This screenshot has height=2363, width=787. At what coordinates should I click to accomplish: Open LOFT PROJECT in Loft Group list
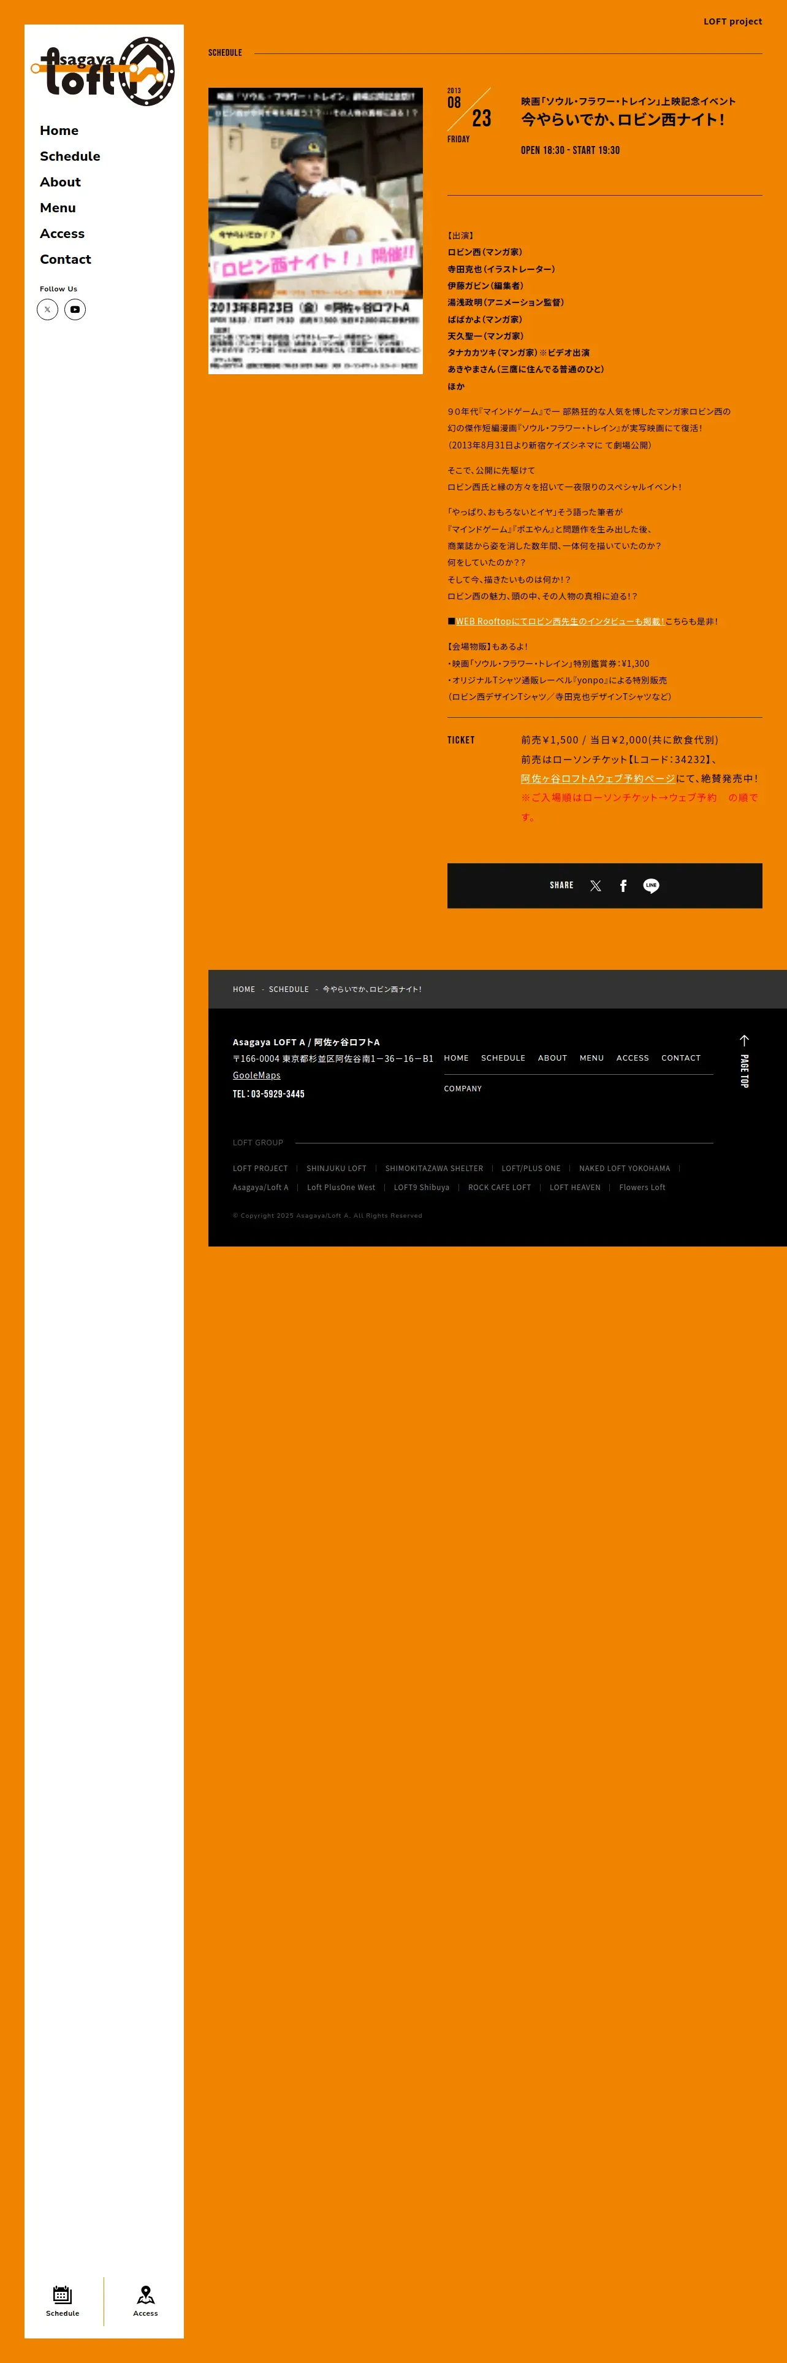260,1169
